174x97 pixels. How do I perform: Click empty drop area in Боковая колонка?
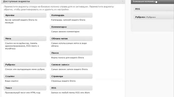(x=153, y=25)
